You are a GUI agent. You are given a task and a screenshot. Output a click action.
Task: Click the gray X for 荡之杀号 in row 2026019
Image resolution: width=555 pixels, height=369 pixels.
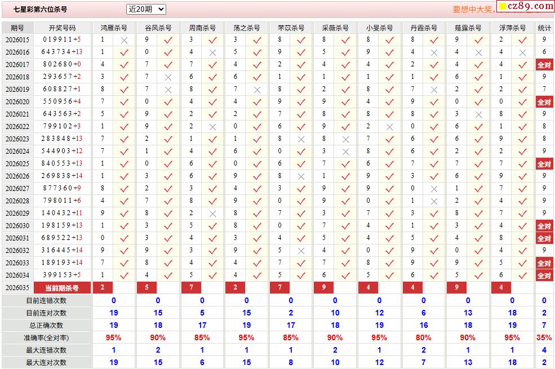257,90
